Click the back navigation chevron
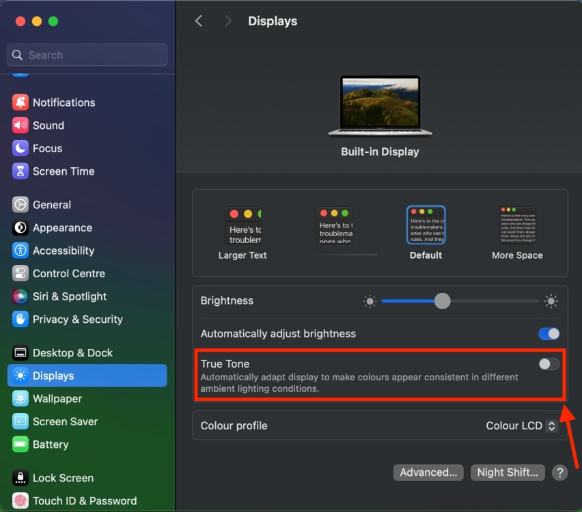 tap(199, 21)
